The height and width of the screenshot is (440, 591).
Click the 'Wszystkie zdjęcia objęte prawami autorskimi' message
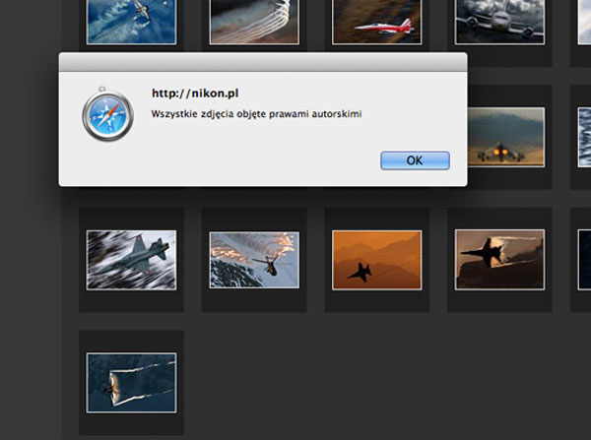click(256, 114)
